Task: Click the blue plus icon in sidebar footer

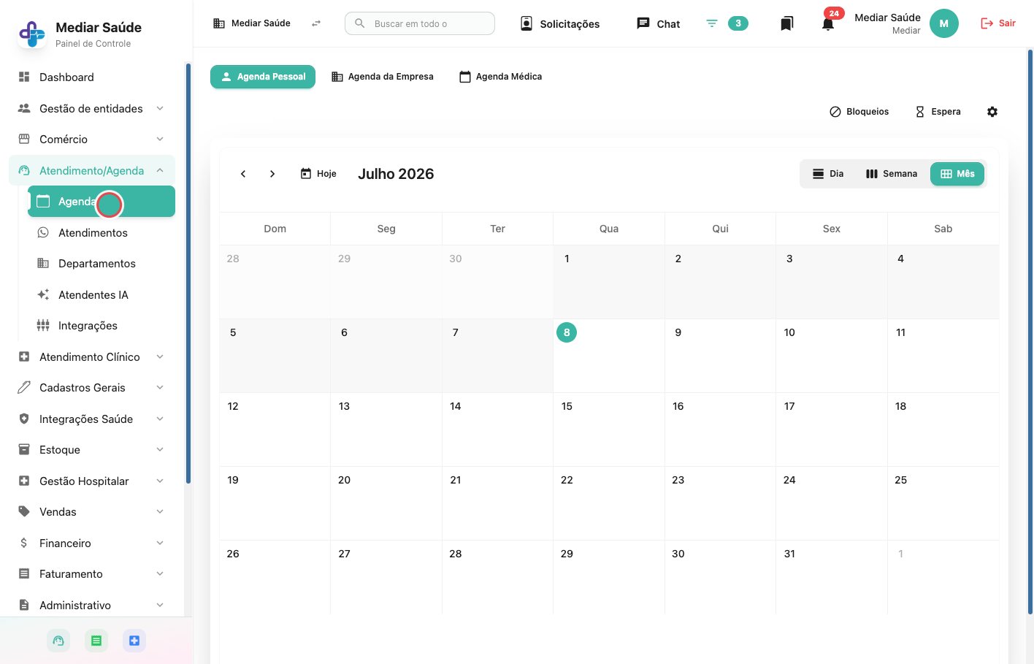Action: tap(134, 641)
